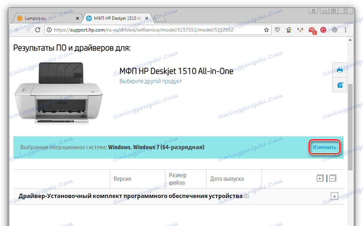Open the Chrome user profile icon
Screen dimensions: 363x226
(313, 11)
